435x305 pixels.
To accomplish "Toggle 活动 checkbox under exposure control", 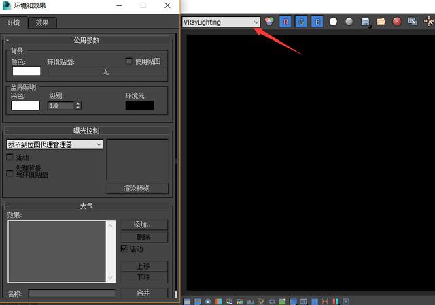I will (10, 157).
